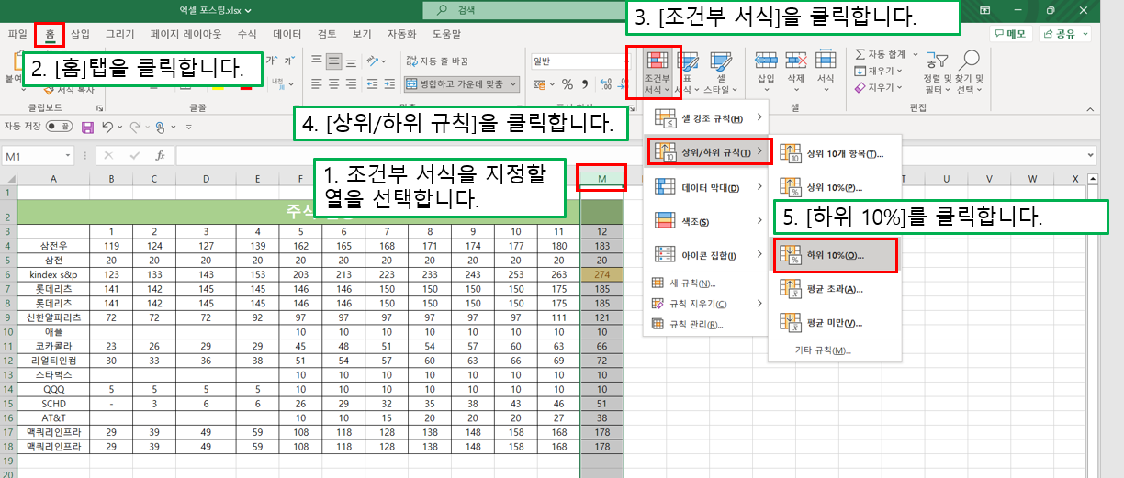Click the middle vertical align icon
Image resolution: width=1124 pixels, height=478 pixels.
click(335, 61)
